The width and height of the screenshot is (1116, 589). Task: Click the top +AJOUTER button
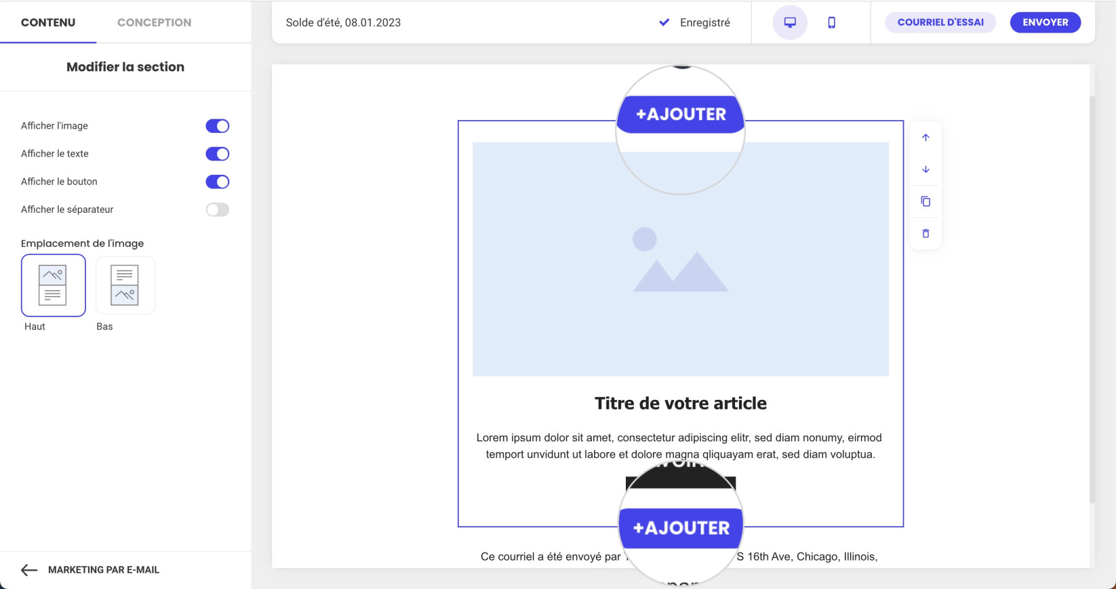tap(681, 114)
